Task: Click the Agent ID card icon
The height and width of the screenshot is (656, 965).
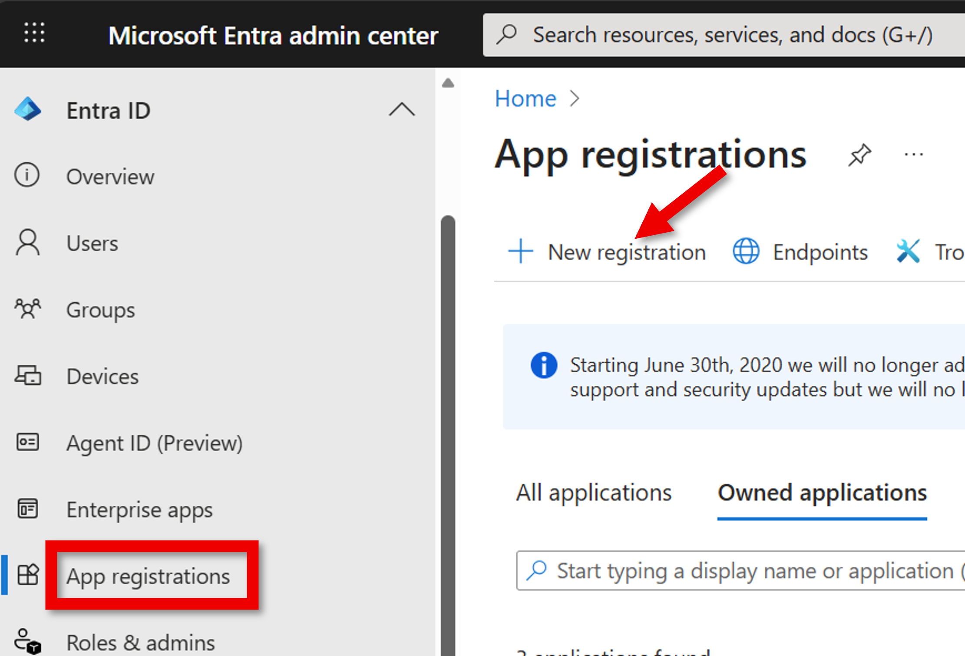Action: click(x=28, y=442)
